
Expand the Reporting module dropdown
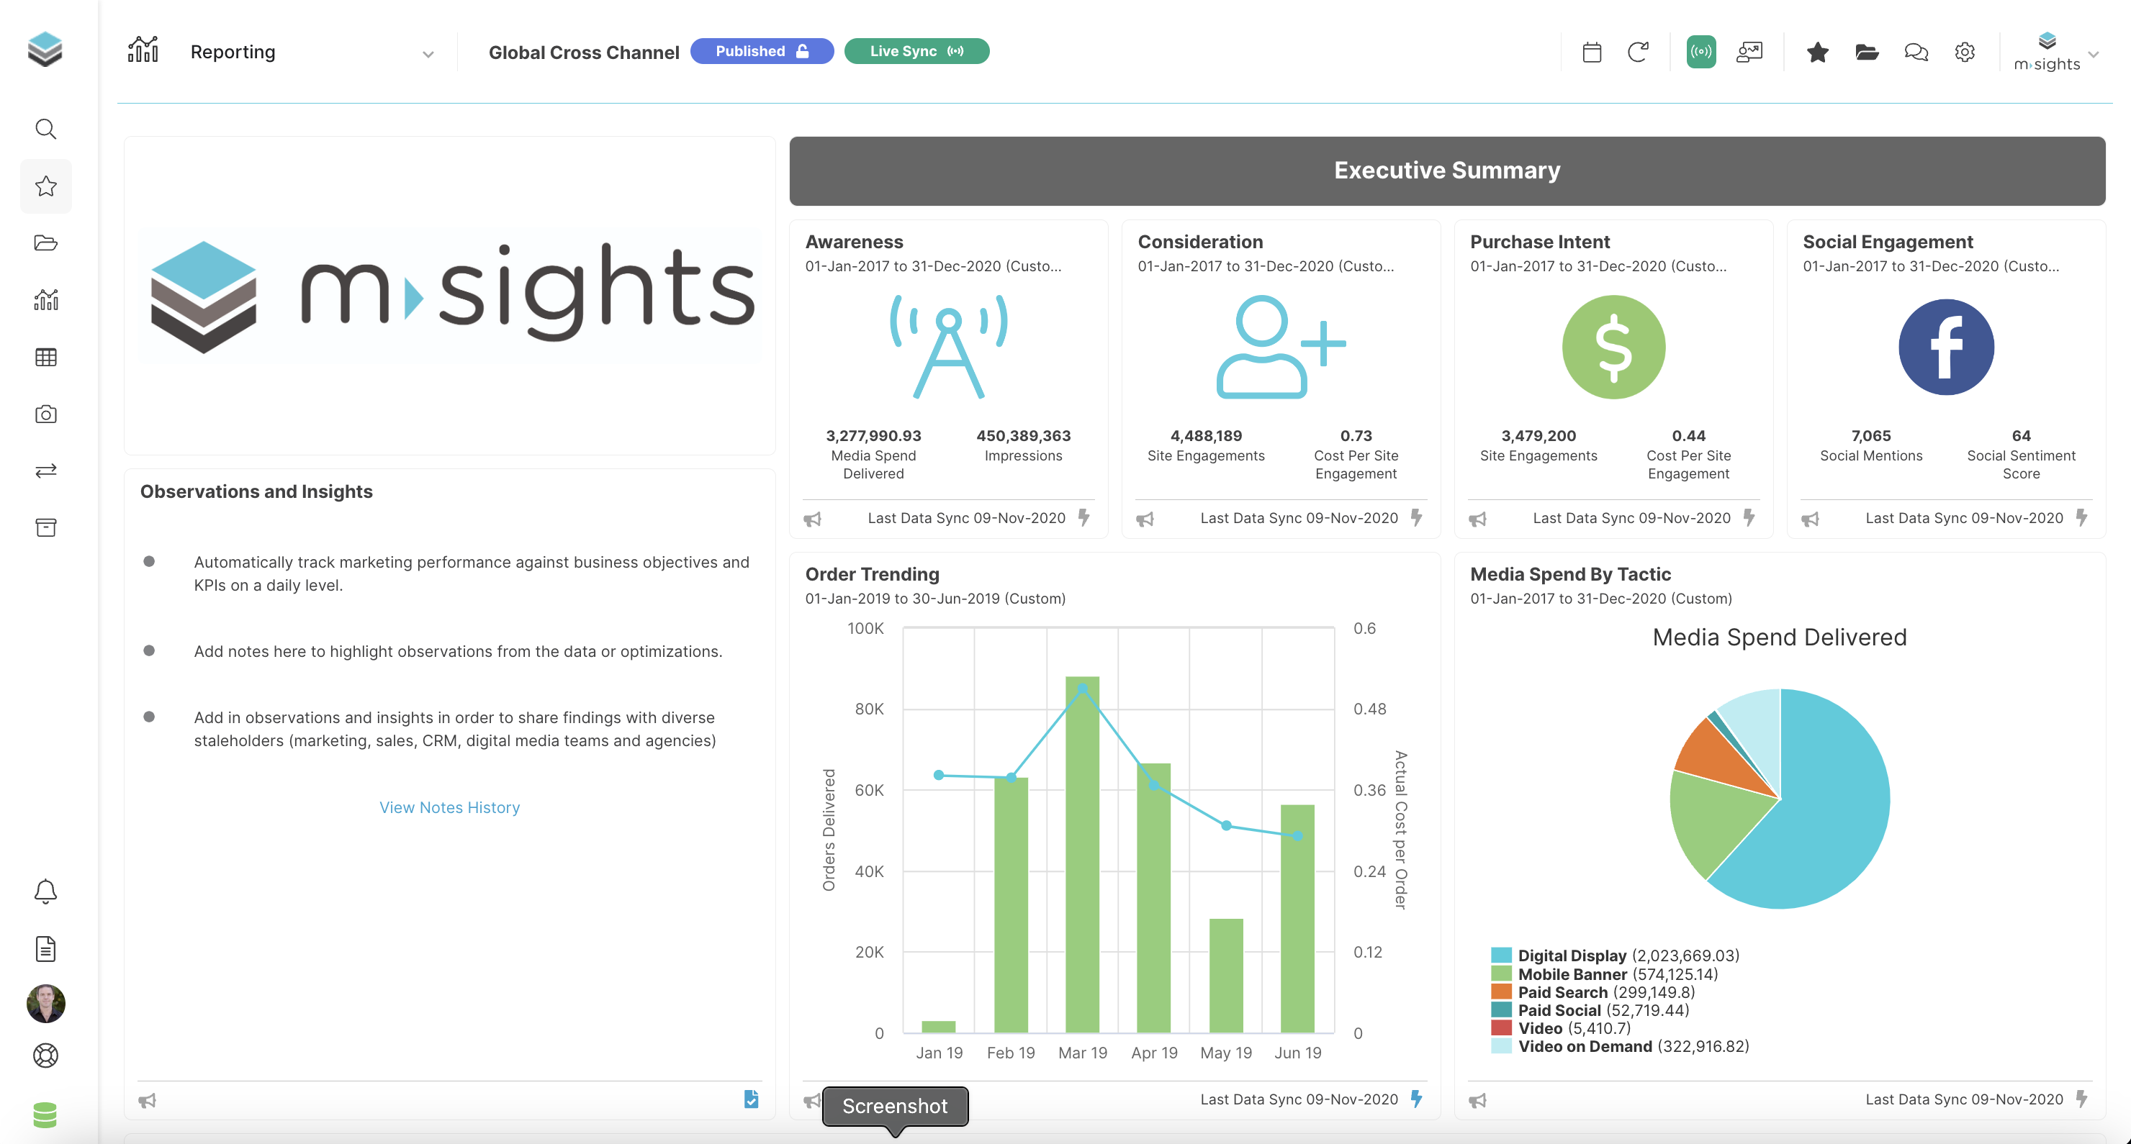[428, 55]
